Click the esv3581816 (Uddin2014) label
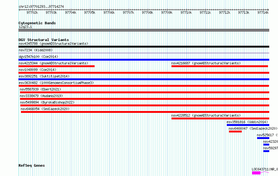This screenshot has width=278, height=176. point(247,122)
